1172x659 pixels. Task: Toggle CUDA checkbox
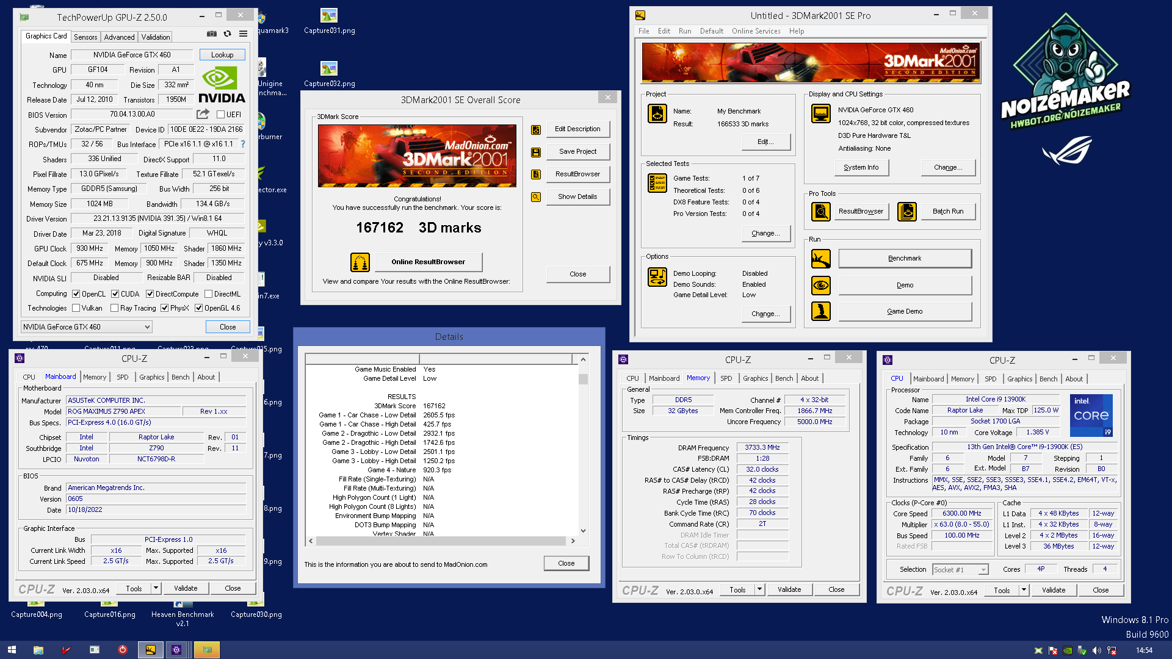coord(115,294)
